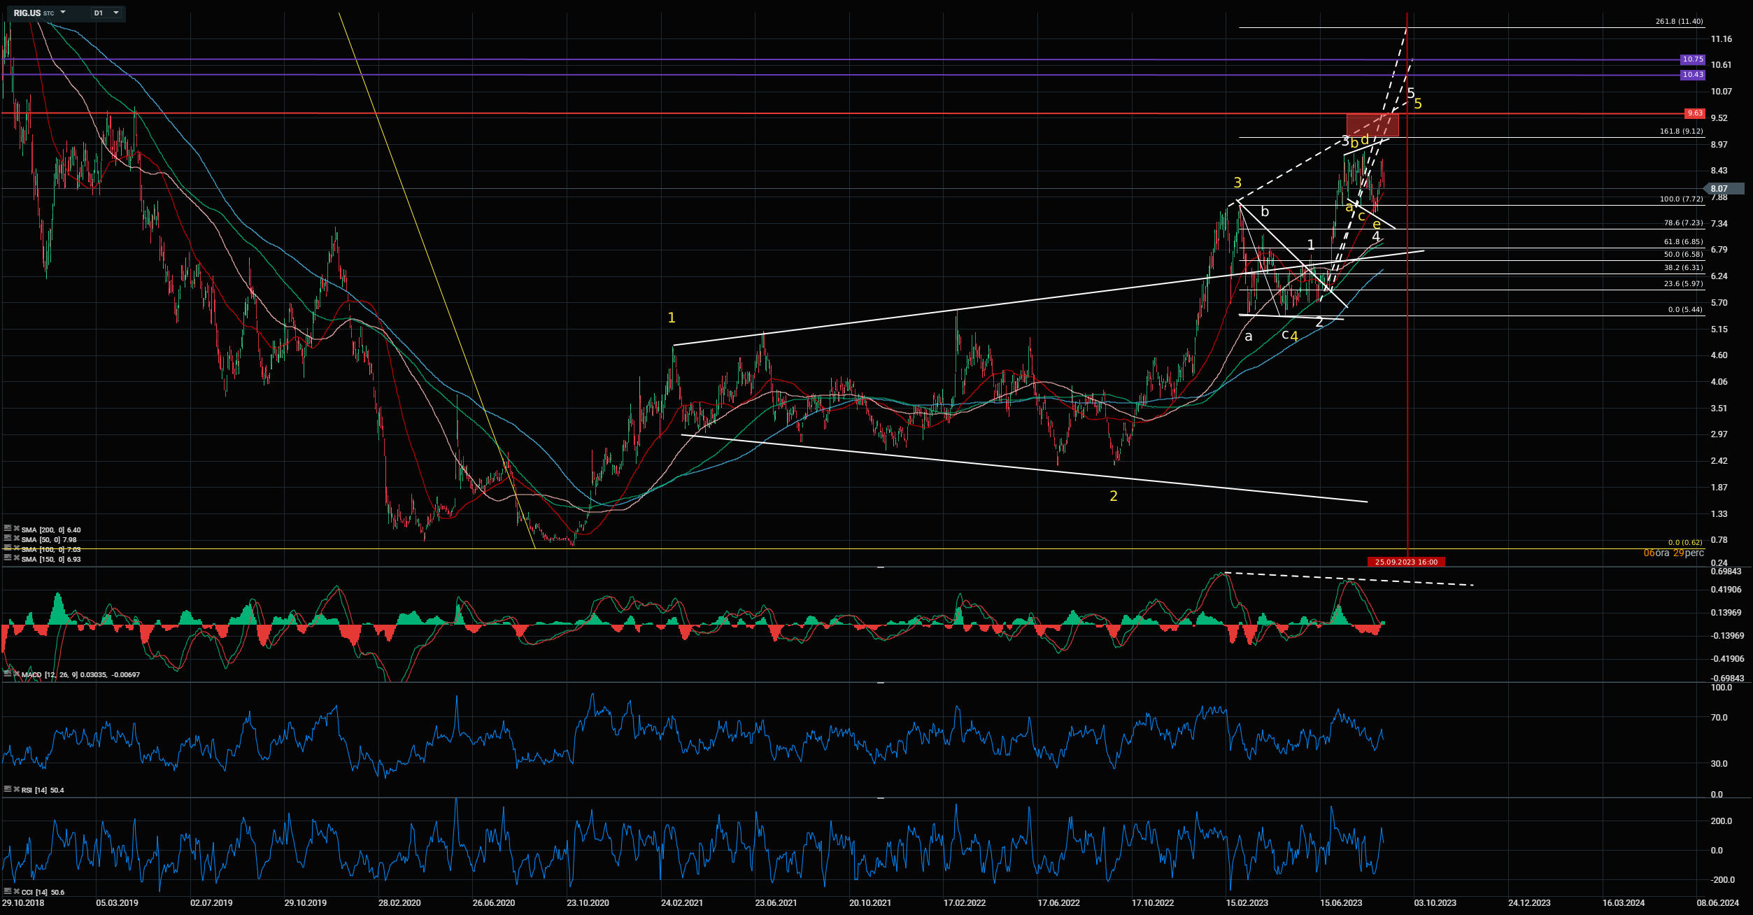Screen dimensions: 1753x915
Task: Click the Fibonacci label 38.2 (6.31)
Action: [x=1684, y=268]
